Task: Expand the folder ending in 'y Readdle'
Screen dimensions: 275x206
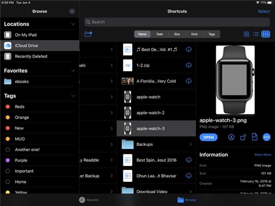Action: tap(112, 160)
